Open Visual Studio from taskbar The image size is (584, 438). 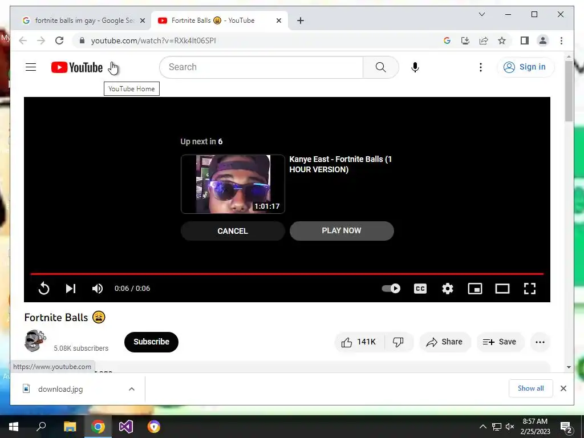click(126, 427)
